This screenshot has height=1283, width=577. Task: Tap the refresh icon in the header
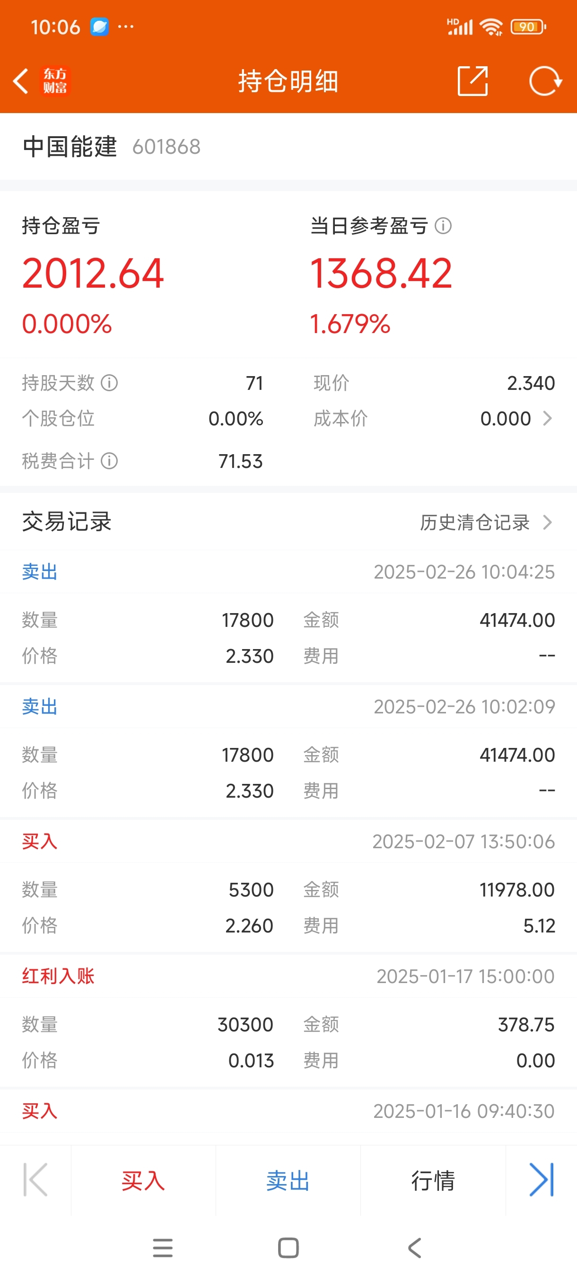tap(545, 81)
